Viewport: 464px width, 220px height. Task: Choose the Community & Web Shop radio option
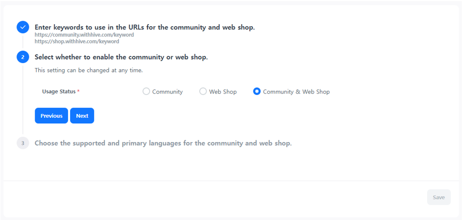click(x=257, y=91)
